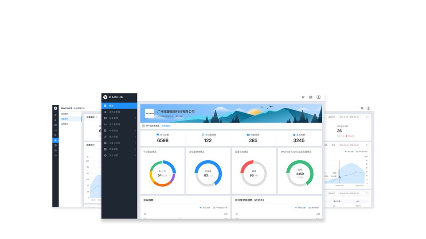The image size is (426, 239).
Task: Click the user avatar icon in the main dashboard header
Action: click(318, 97)
